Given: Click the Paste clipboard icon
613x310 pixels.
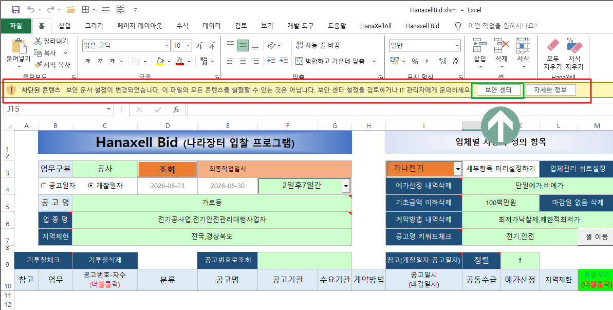Looking at the screenshot, I should click(x=18, y=46).
